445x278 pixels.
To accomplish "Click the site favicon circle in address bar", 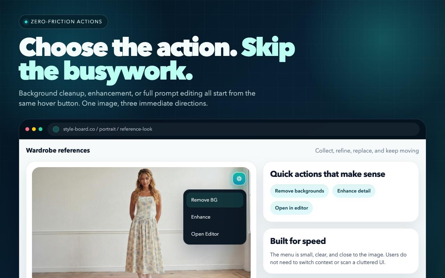I will 56,129.
